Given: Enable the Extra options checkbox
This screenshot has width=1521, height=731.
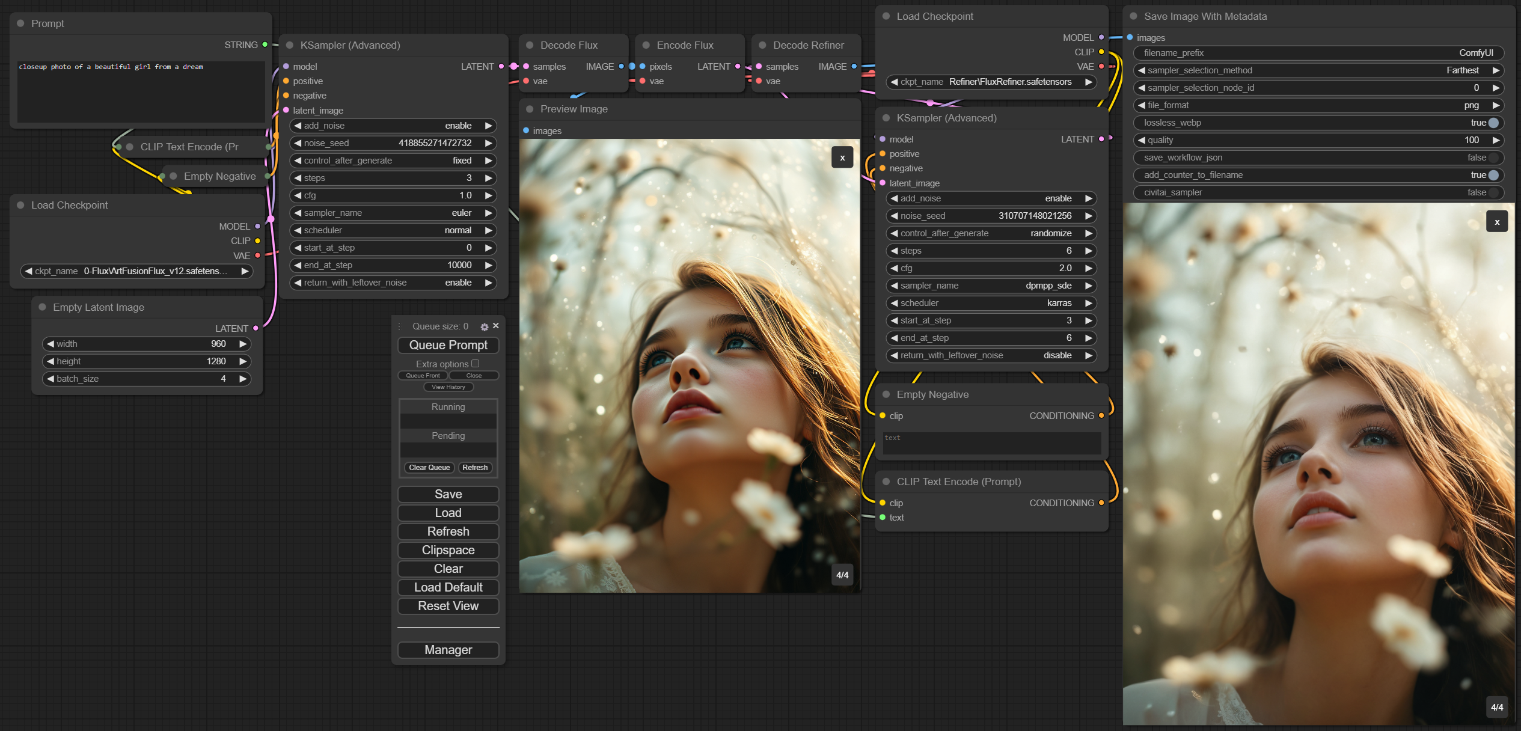Looking at the screenshot, I should coord(476,364).
